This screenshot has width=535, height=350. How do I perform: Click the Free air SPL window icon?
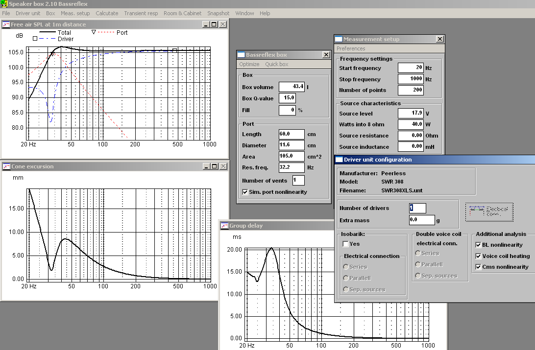(6, 24)
